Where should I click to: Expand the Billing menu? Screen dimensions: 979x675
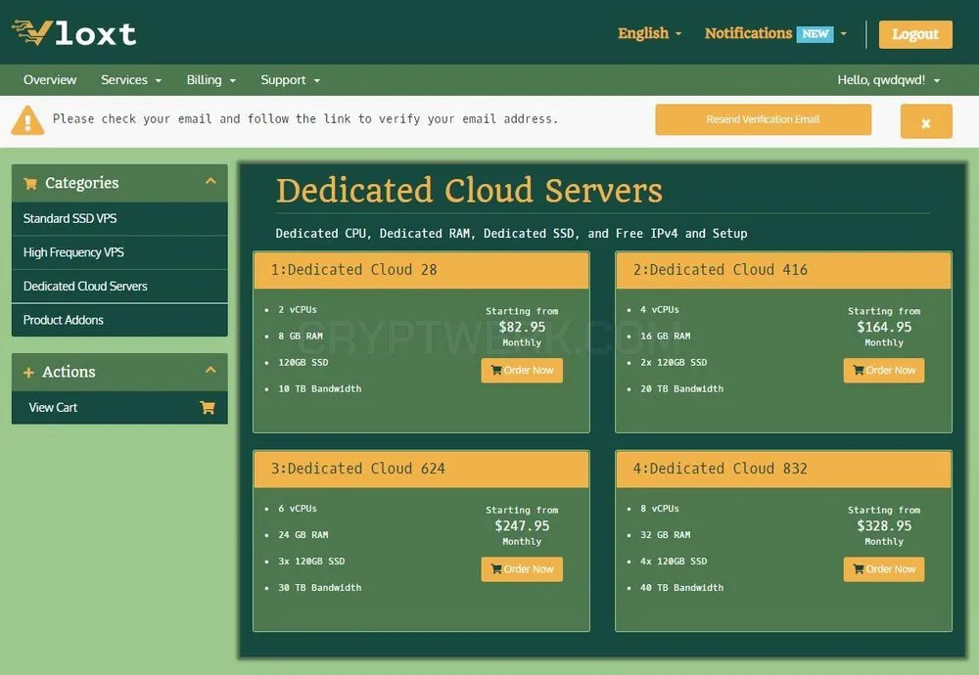(211, 80)
